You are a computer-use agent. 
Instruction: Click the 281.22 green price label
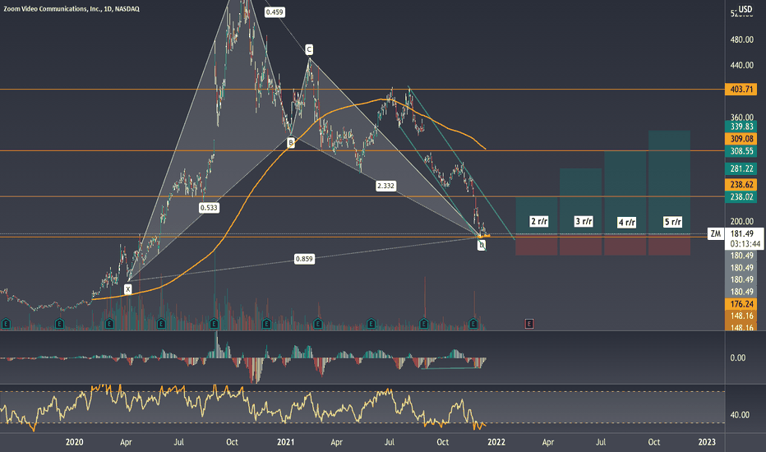pos(741,168)
